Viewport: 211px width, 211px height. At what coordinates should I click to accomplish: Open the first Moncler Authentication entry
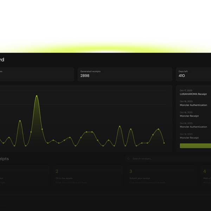point(193,105)
